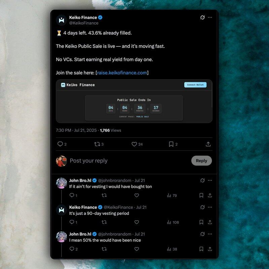Image resolution: width=269 pixels, height=269 pixels.
Task: Like the Keiko Finance main post
Action: [134, 144]
